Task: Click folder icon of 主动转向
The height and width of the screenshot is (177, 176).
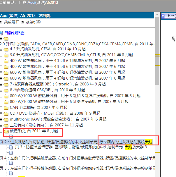Action: pos(6,126)
